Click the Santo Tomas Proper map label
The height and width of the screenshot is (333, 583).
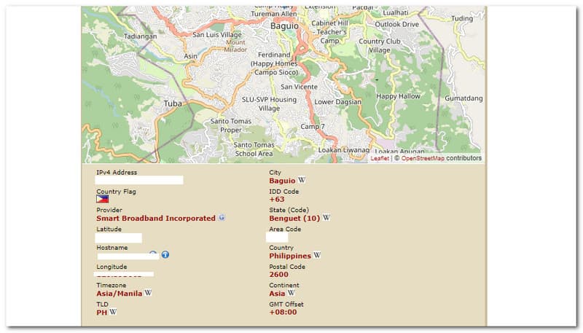(231, 125)
